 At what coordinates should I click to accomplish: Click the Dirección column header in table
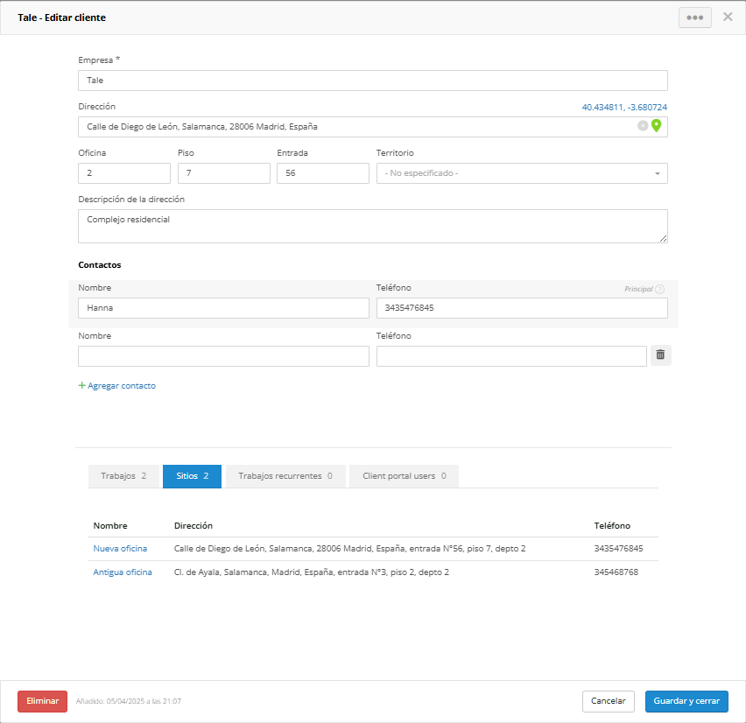pyautogui.click(x=194, y=525)
